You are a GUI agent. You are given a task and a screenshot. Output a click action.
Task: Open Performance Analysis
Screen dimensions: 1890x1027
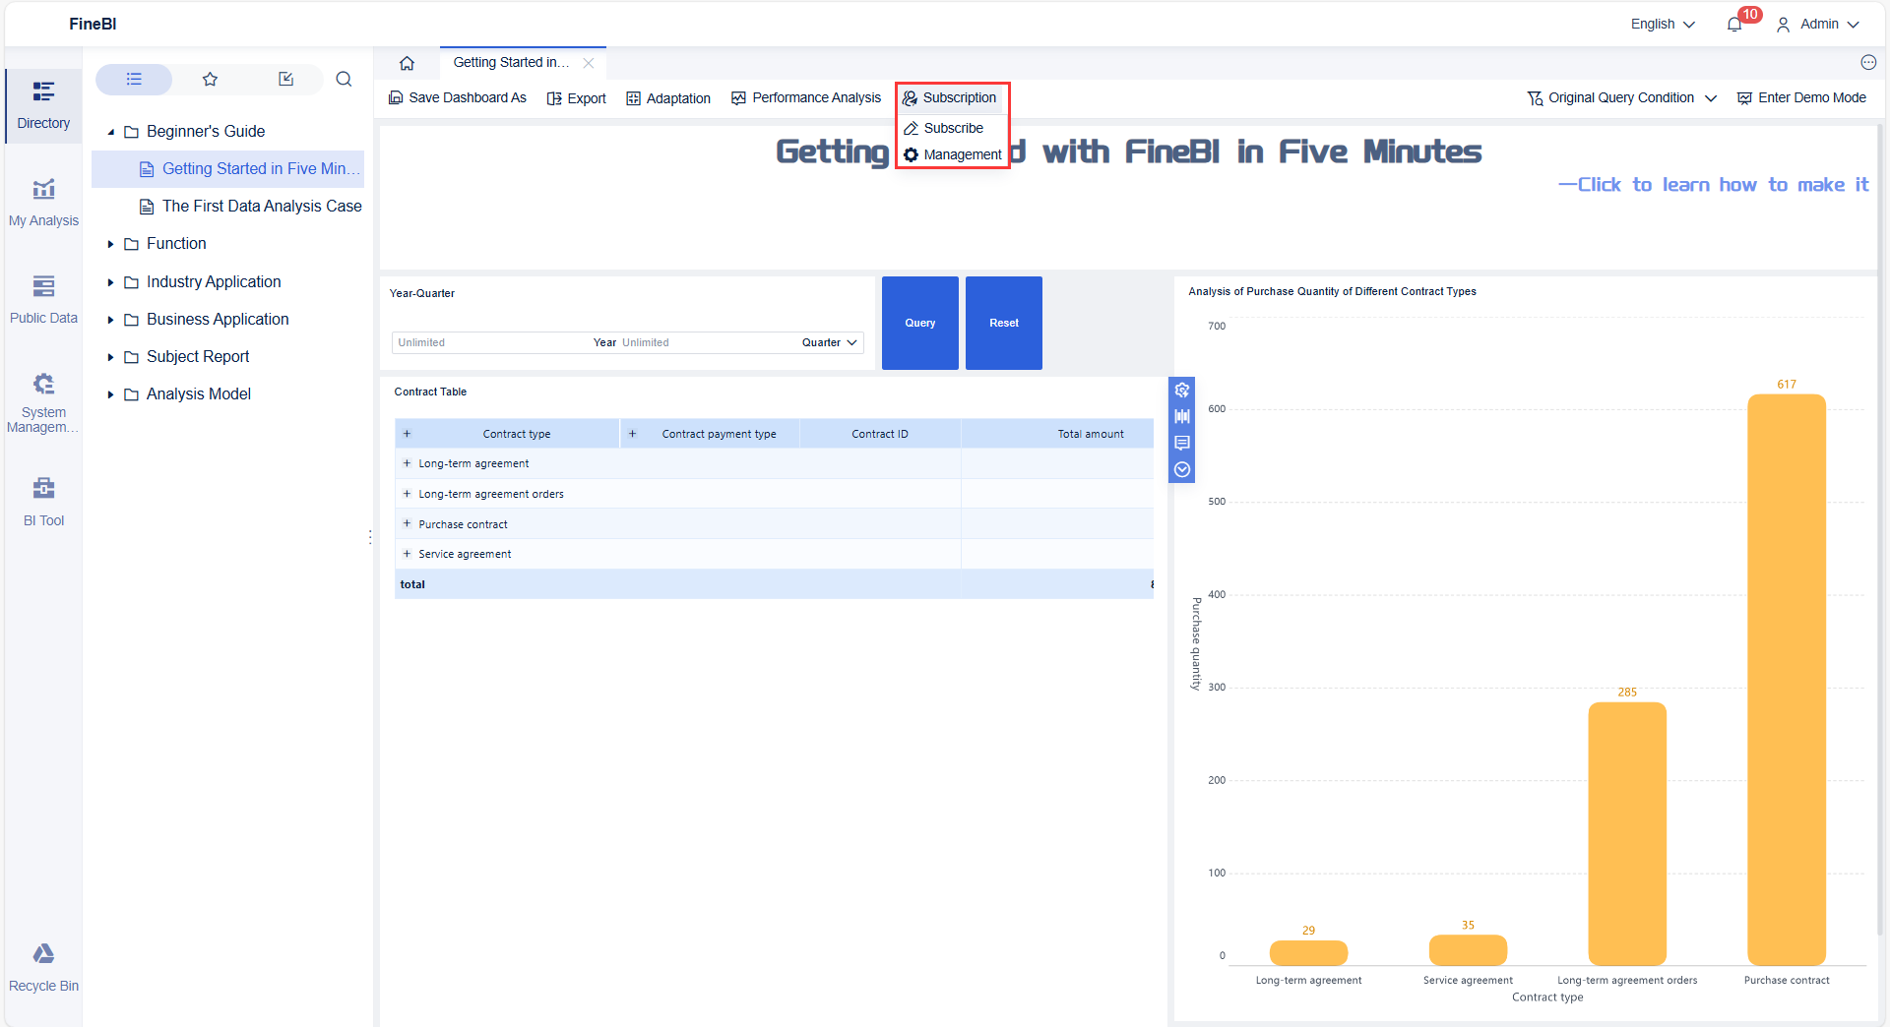805,97
